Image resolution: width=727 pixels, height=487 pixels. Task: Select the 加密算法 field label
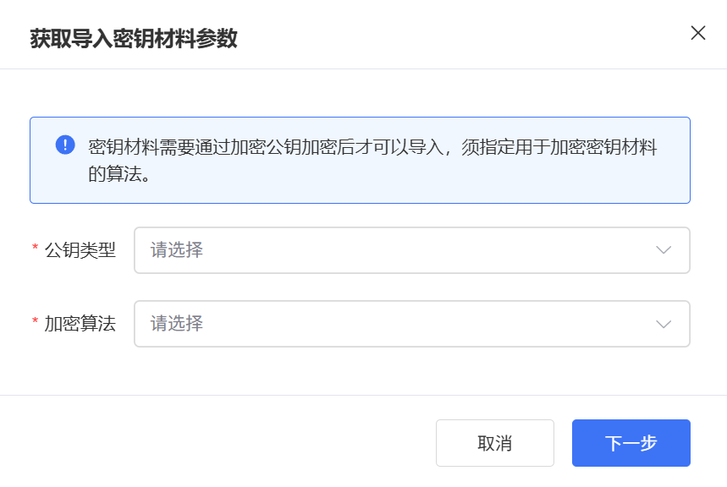point(80,324)
